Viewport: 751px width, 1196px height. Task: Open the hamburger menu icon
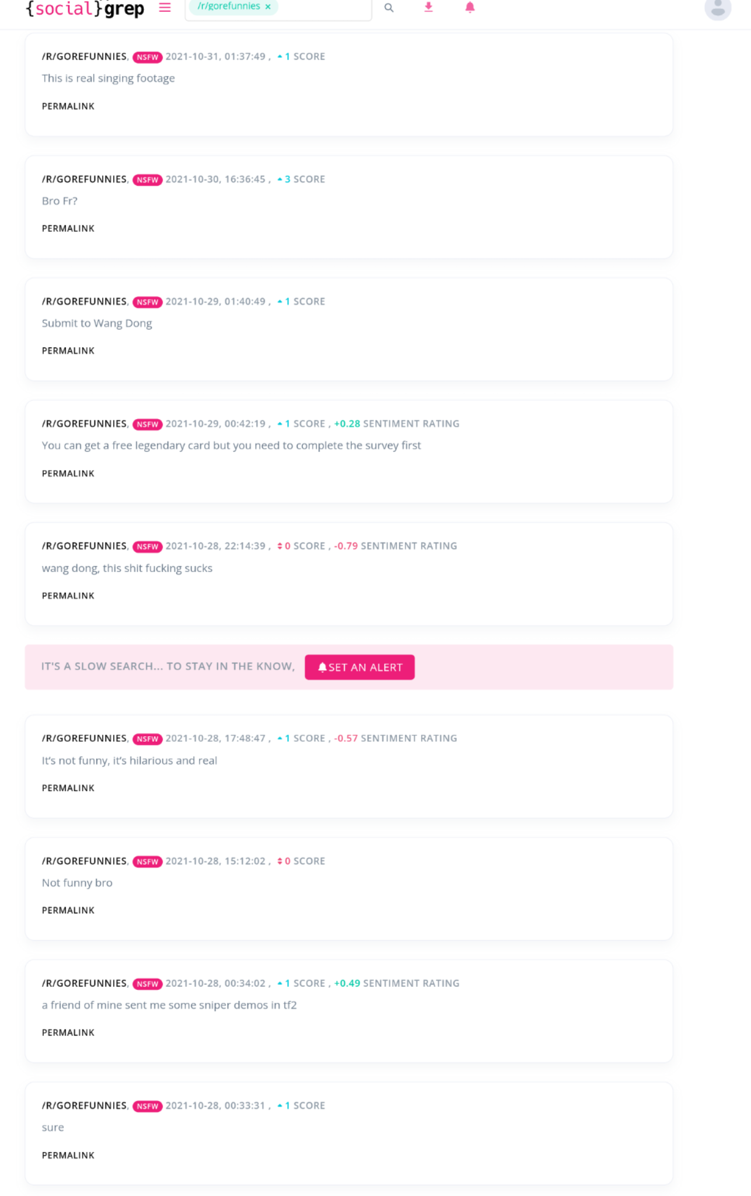tap(165, 8)
